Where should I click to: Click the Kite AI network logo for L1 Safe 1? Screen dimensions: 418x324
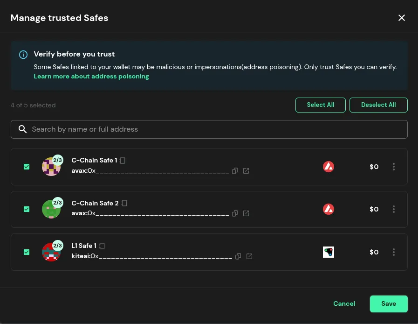click(x=329, y=252)
